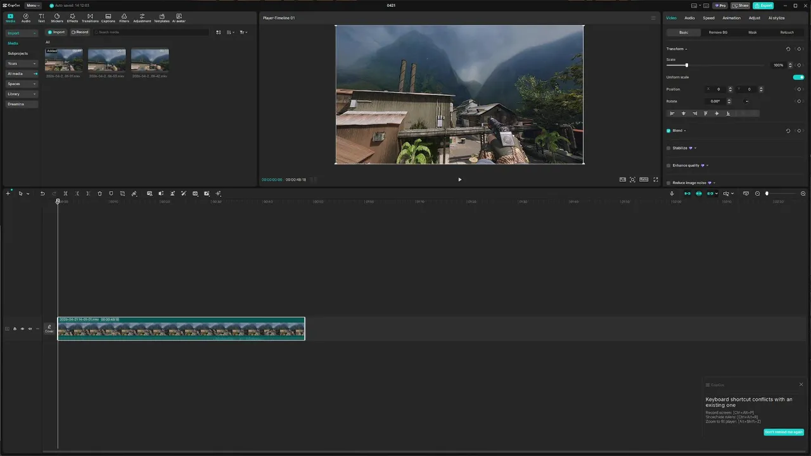Open the CapCut Menu dropdown

(x=33, y=5)
